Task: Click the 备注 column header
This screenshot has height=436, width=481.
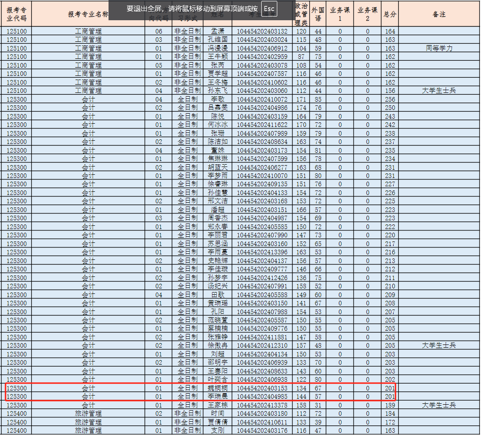Action: click(439, 14)
